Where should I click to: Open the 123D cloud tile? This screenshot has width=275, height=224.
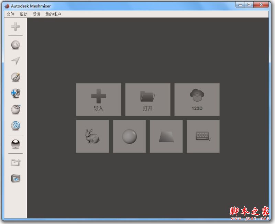197,100
